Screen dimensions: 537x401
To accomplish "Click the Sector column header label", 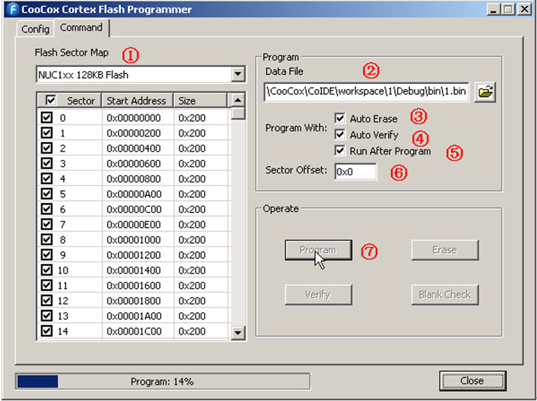I will point(81,101).
